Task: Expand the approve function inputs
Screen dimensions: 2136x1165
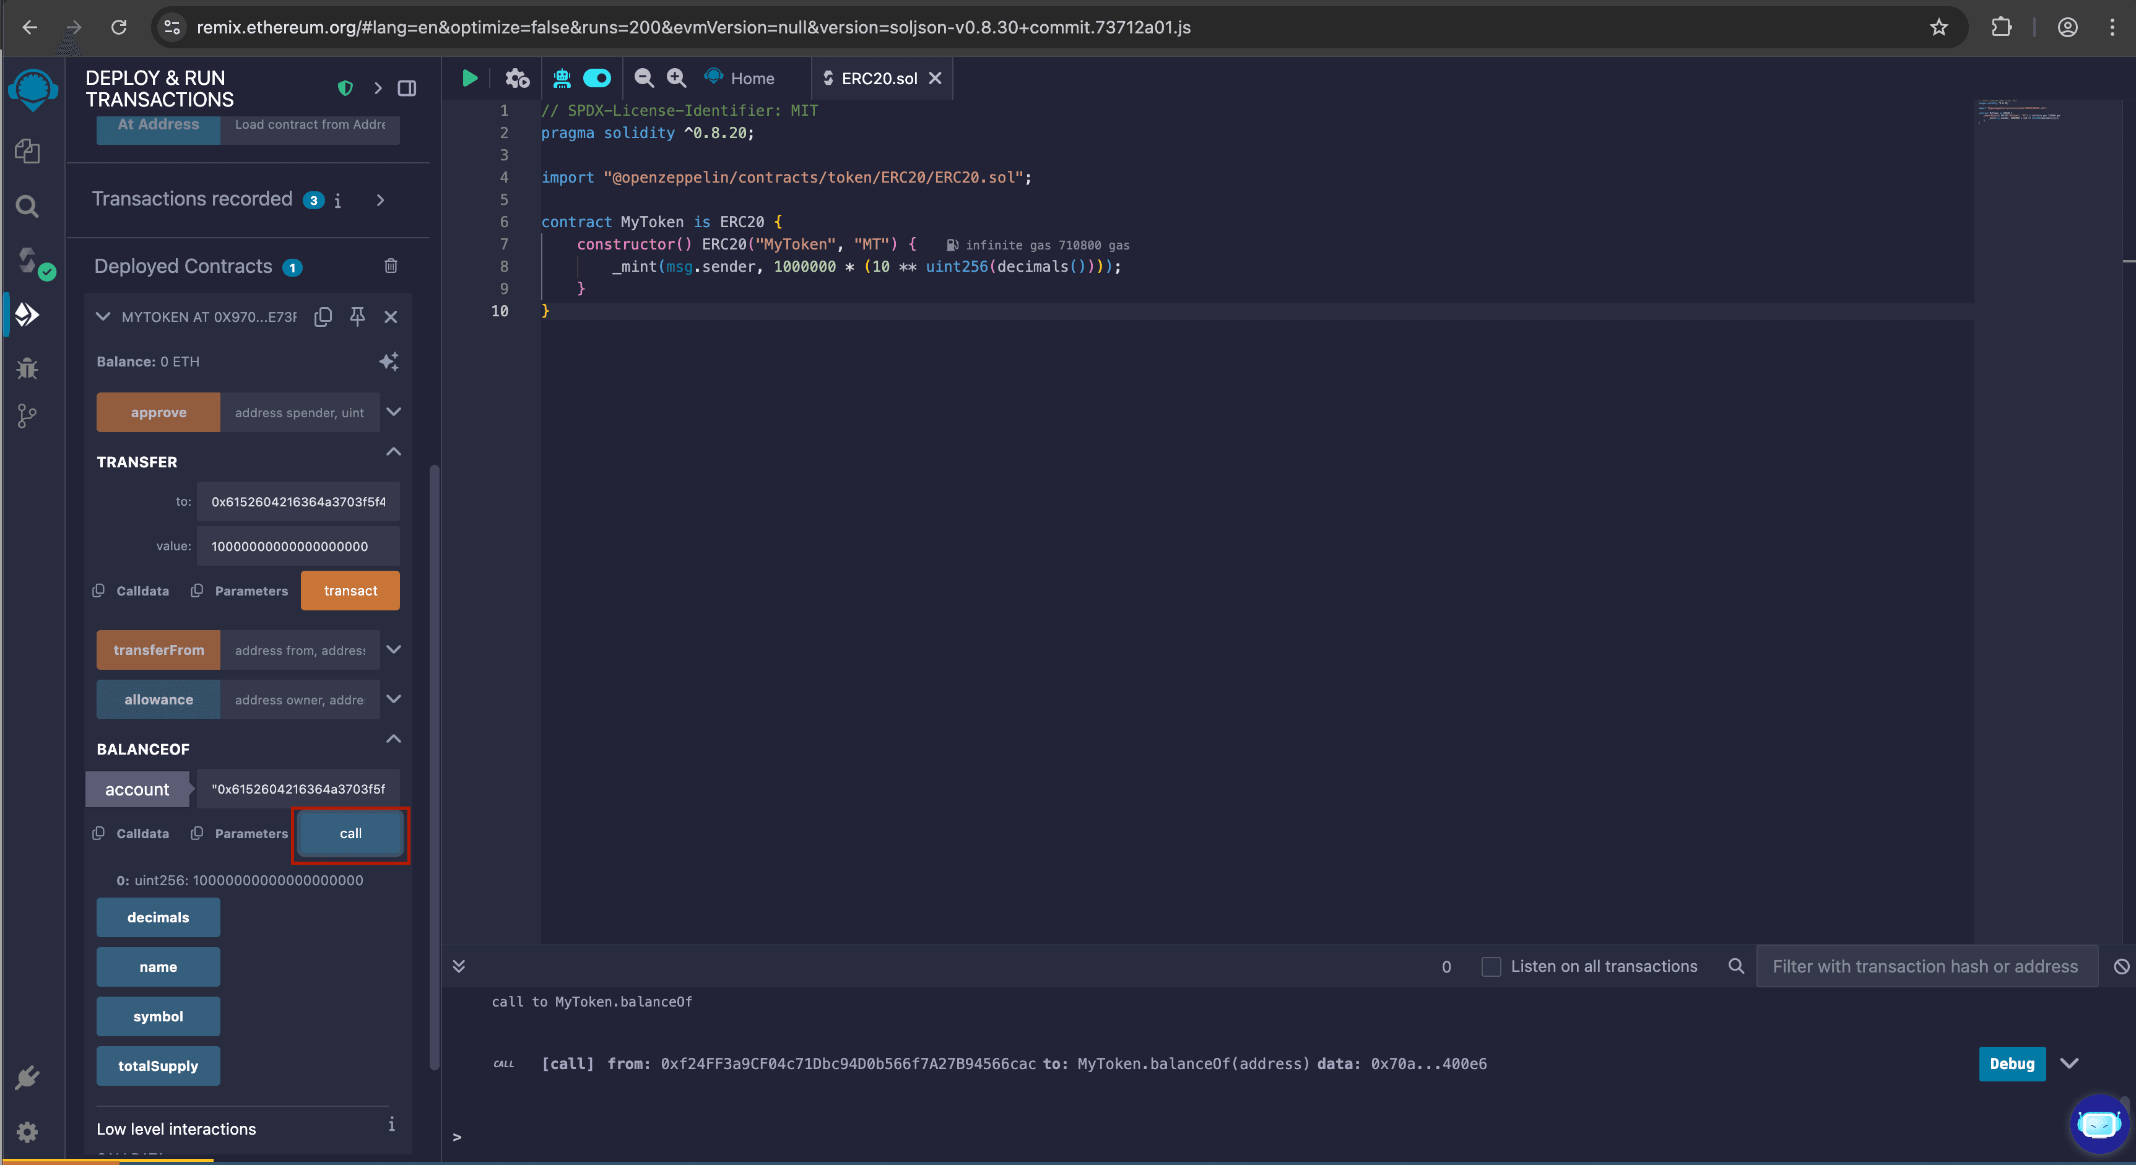Action: tap(394, 412)
